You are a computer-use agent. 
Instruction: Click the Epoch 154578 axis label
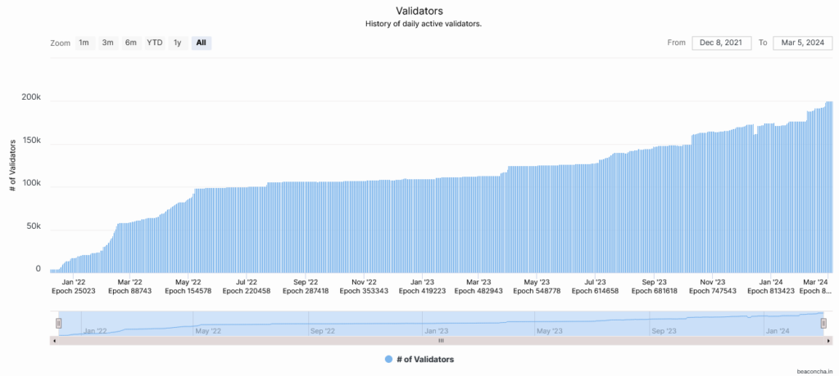pyautogui.click(x=189, y=291)
